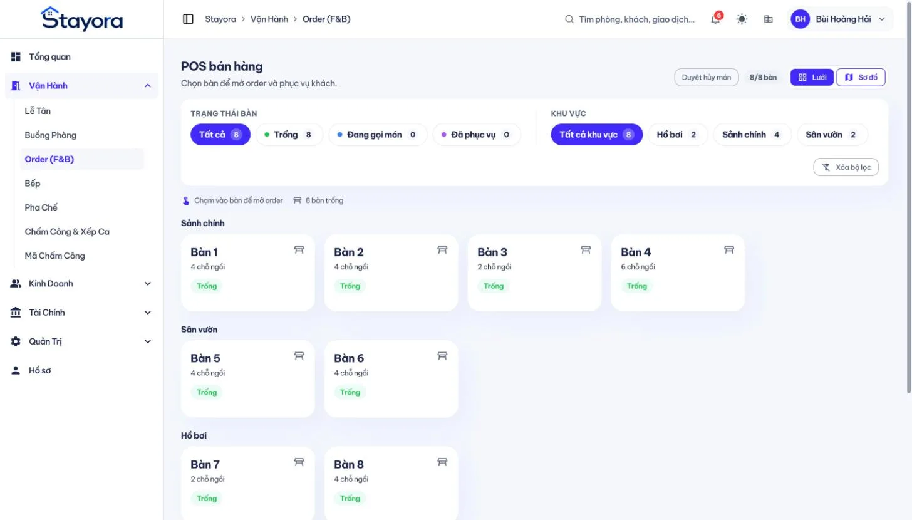912x520 pixels.
Task: Click table icon on Bàn 6 card
Action: [442, 356]
